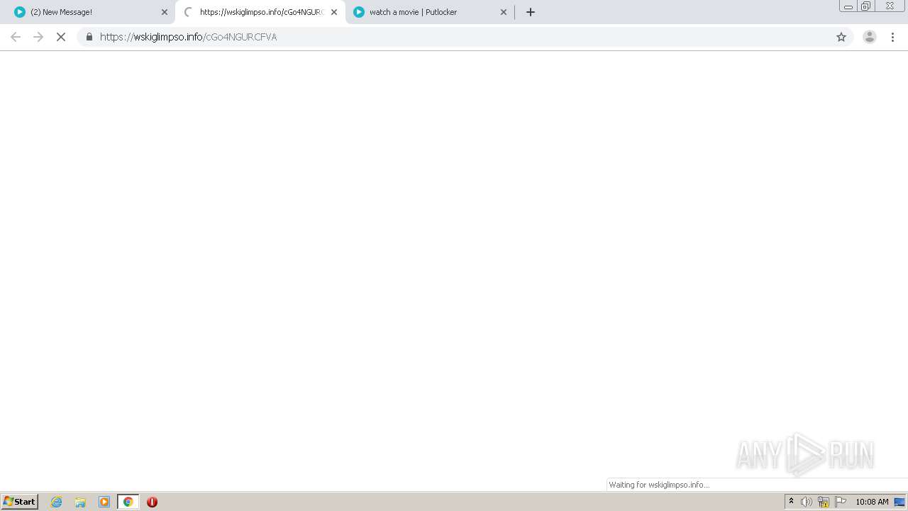This screenshot has height=511, width=908.
Task: Open Windows Explorer folder from taskbar
Action: point(80,502)
